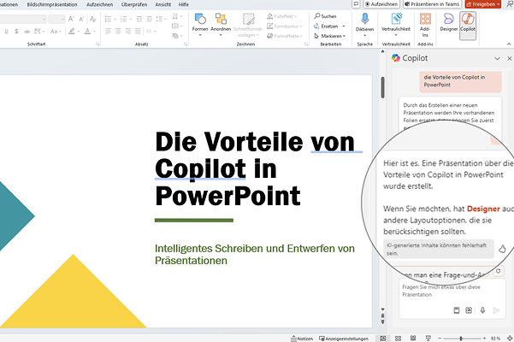Switch to slide sorter view

(x=398, y=338)
